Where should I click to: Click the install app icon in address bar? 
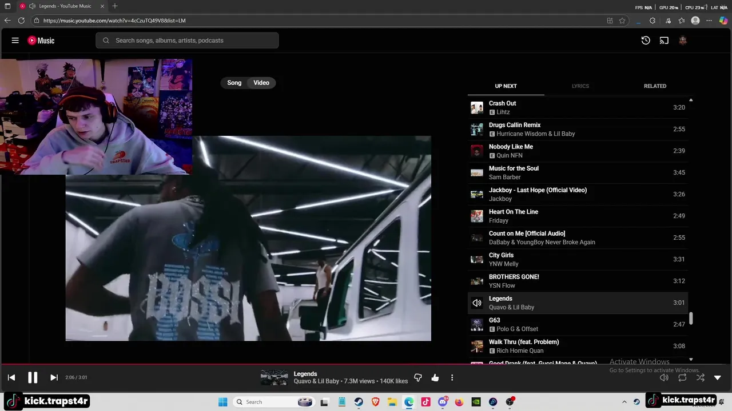coord(610,21)
